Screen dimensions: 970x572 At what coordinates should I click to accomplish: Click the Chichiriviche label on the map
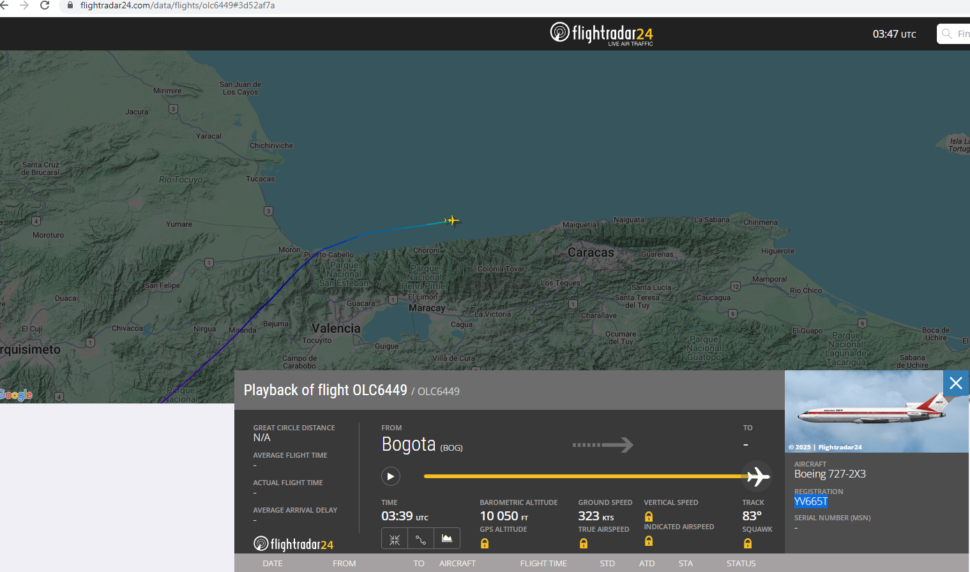[271, 146]
